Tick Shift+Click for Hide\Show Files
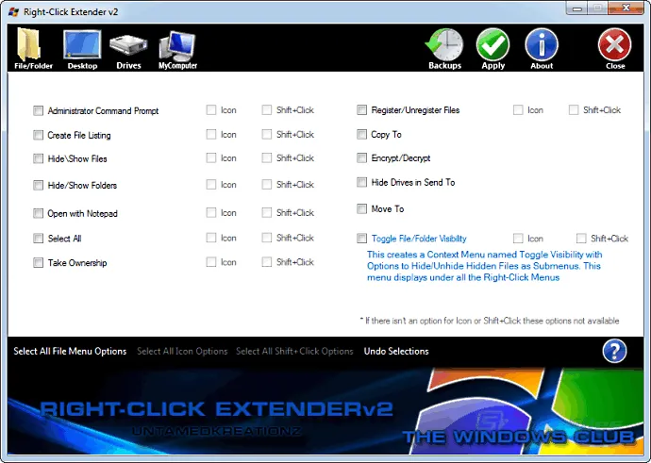The width and height of the screenshot is (651, 463). [x=267, y=158]
